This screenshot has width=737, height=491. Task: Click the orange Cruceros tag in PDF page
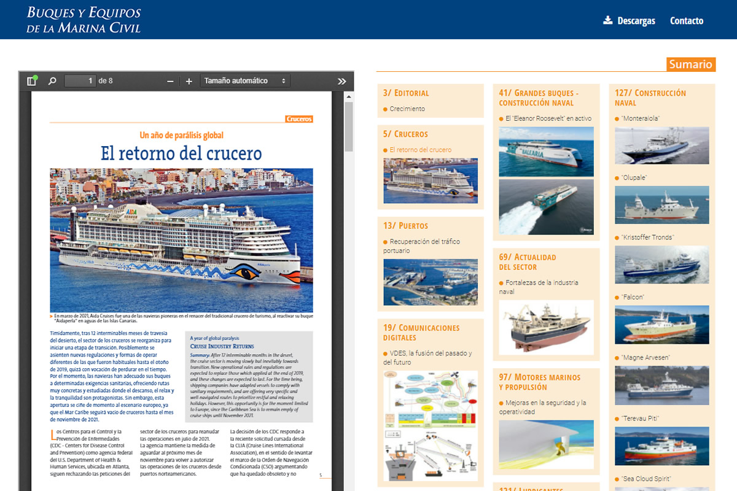coord(299,119)
